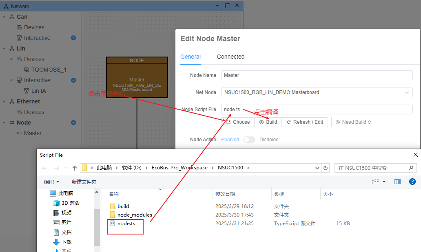421x252 pixels.
Task: Click plus icon beside Can Interactive
Action: [x=73, y=38]
